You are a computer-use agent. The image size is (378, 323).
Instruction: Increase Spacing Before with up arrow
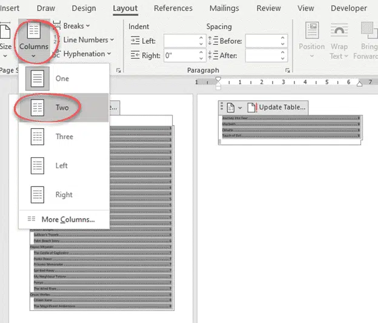[x=283, y=38]
